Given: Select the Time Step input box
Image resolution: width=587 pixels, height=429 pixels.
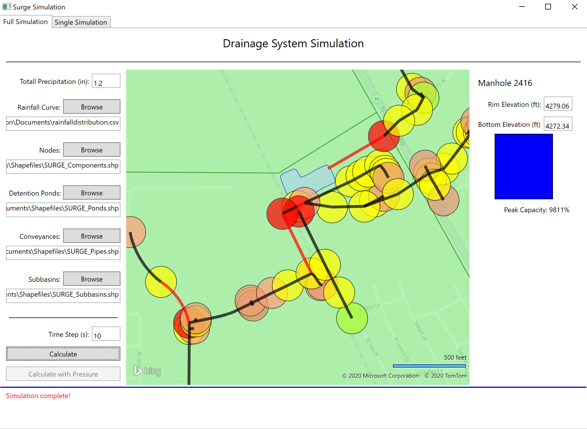Looking at the screenshot, I should [106, 334].
